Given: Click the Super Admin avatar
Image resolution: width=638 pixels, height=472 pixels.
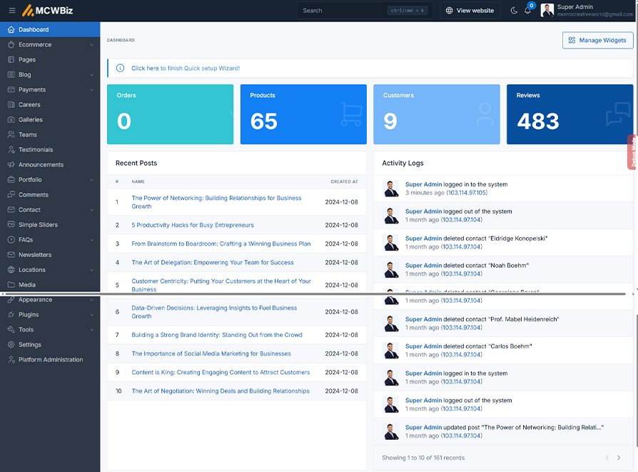Looking at the screenshot, I should click(547, 10).
